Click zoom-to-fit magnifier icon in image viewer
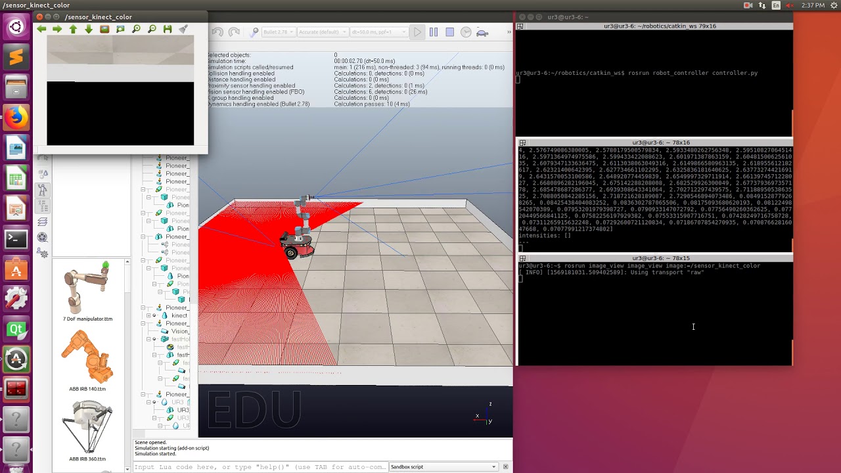841x473 pixels. pos(120,29)
